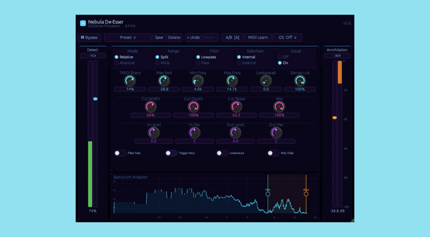
Task: Enable the Filter Solo switch
Action: 120,153
